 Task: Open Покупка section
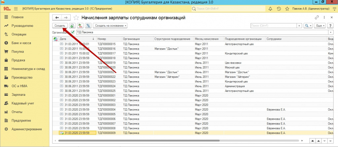(x=18, y=52)
